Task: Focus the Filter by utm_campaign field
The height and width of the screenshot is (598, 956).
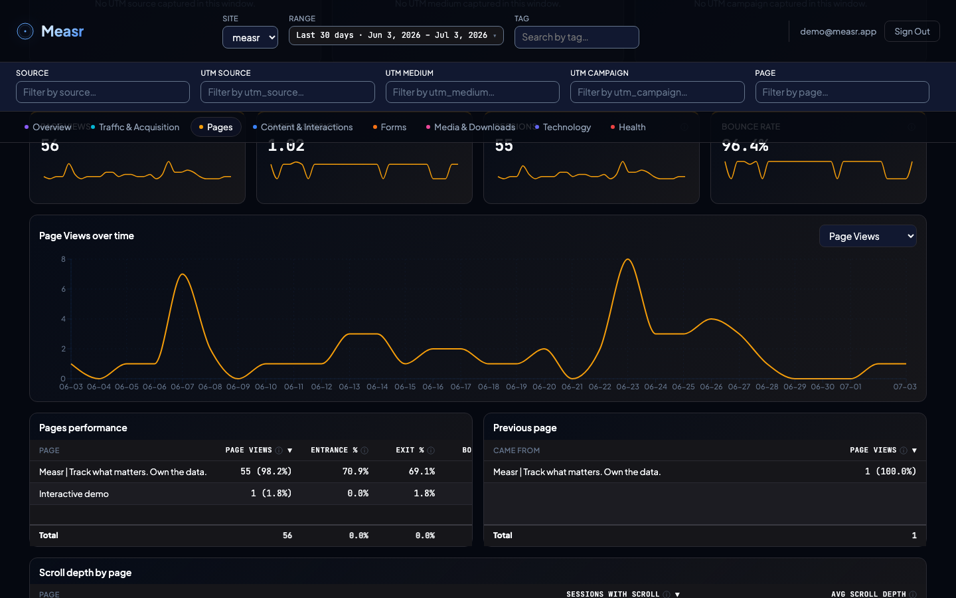Action: tap(657, 92)
